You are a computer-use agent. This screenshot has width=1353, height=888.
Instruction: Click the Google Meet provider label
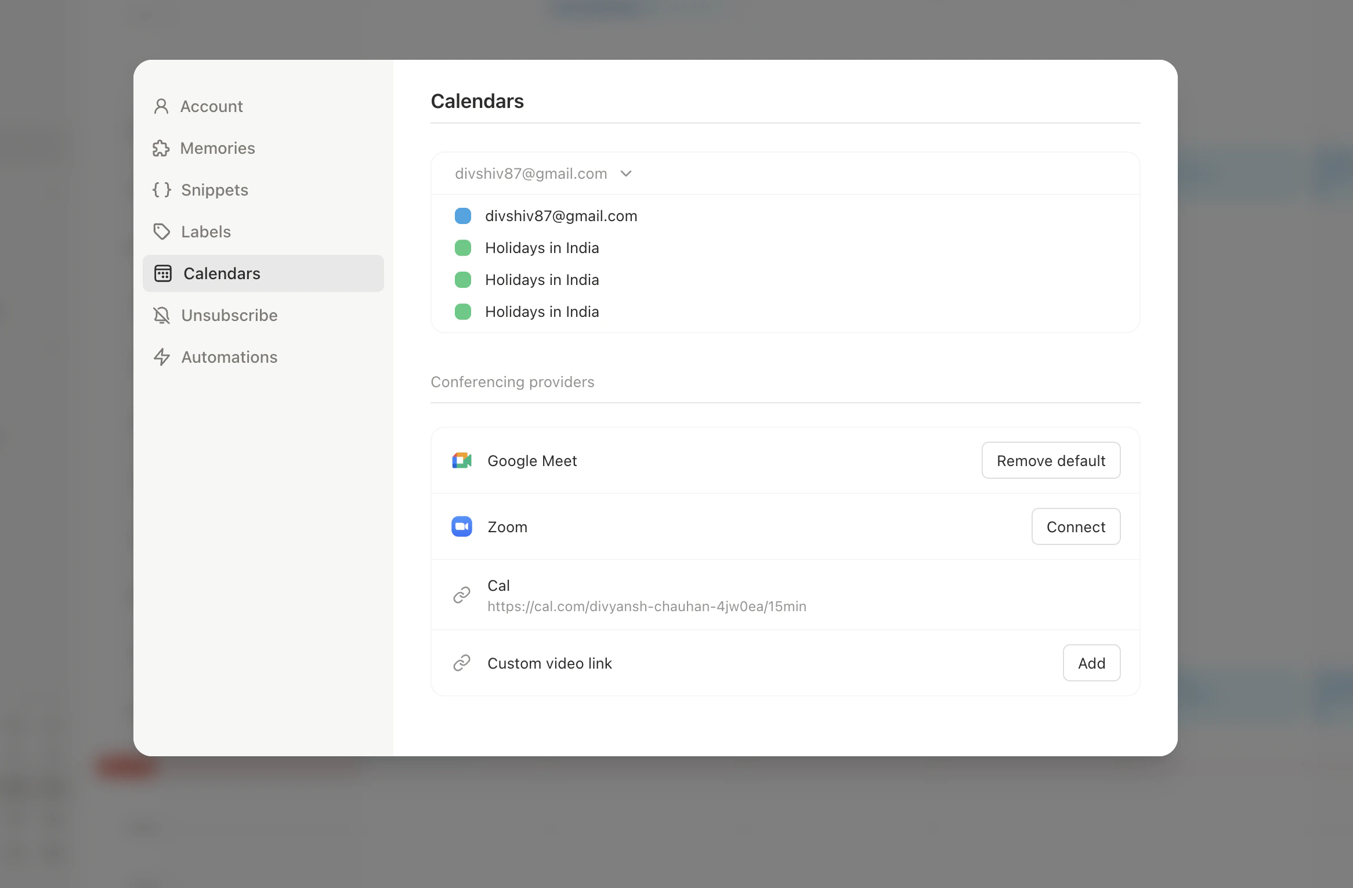[x=532, y=461]
